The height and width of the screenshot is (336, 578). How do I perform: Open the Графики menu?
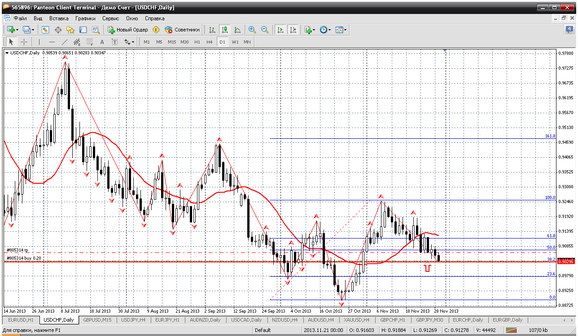(x=86, y=18)
